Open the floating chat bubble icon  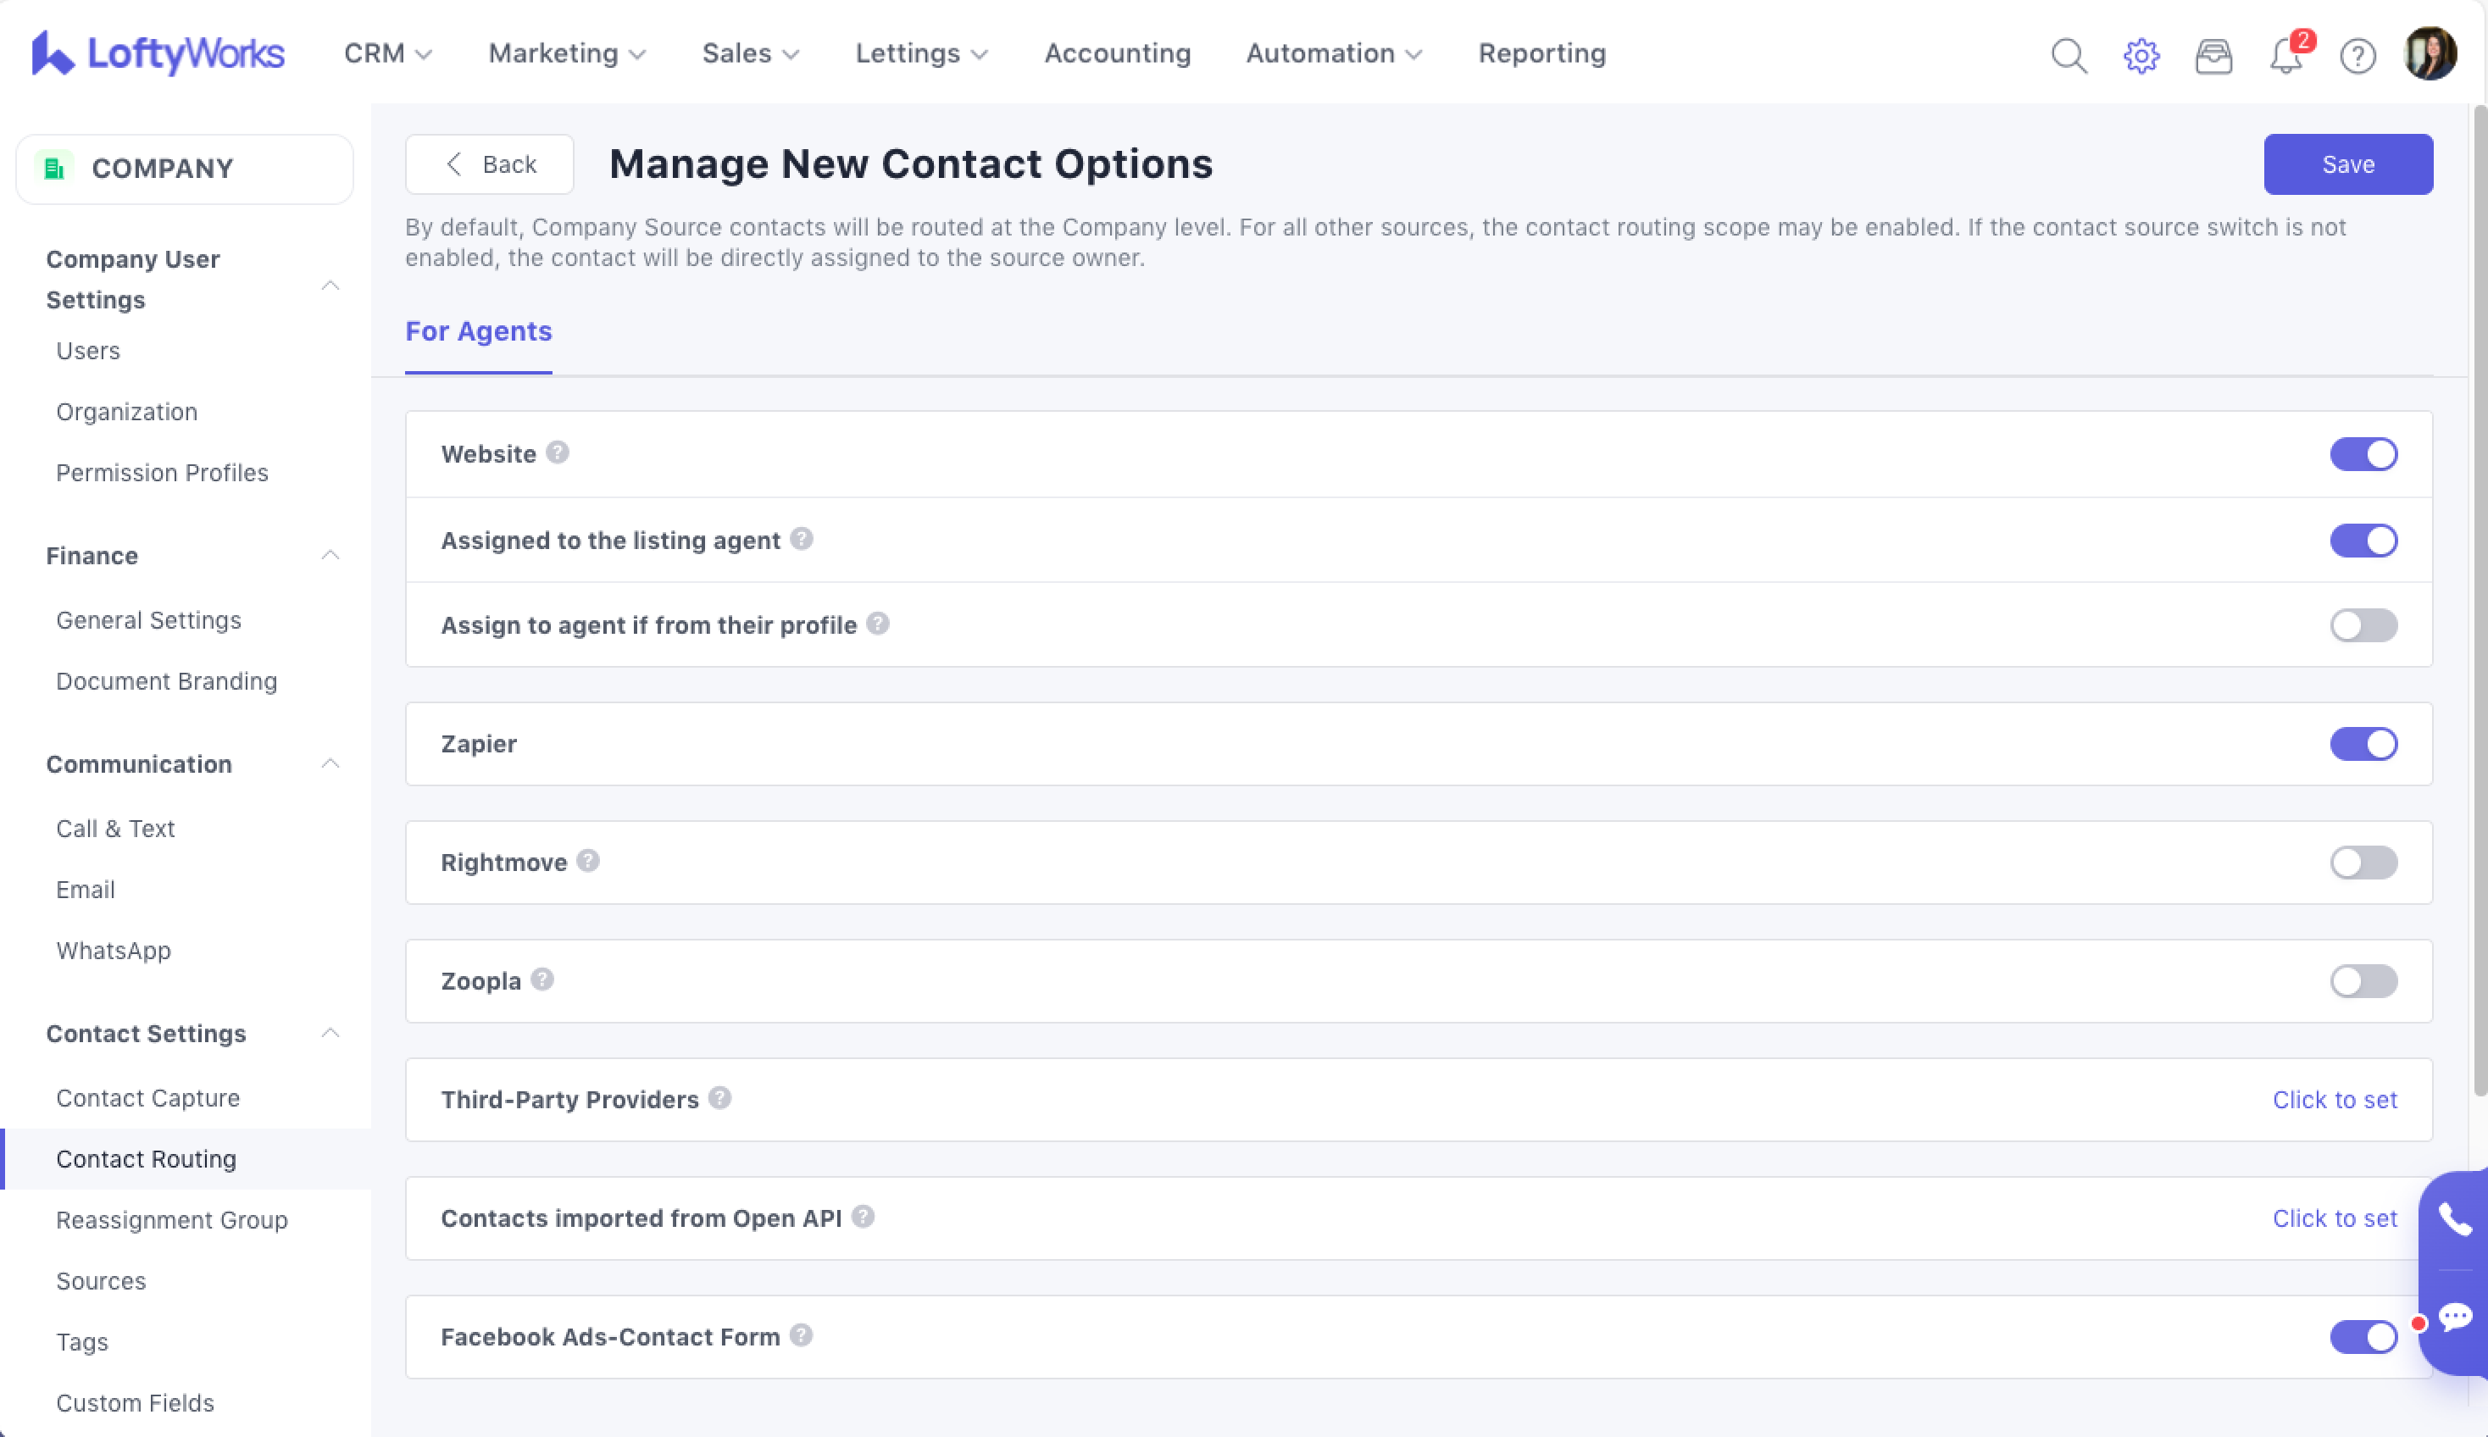coord(2454,1317)
